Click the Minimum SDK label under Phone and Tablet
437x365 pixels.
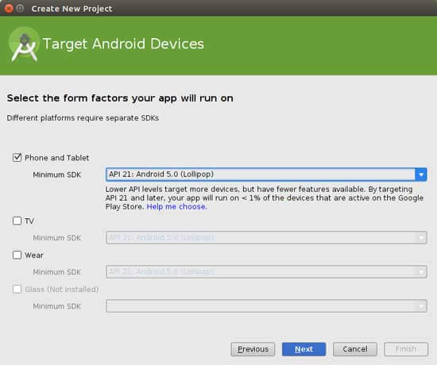point(57,175)
